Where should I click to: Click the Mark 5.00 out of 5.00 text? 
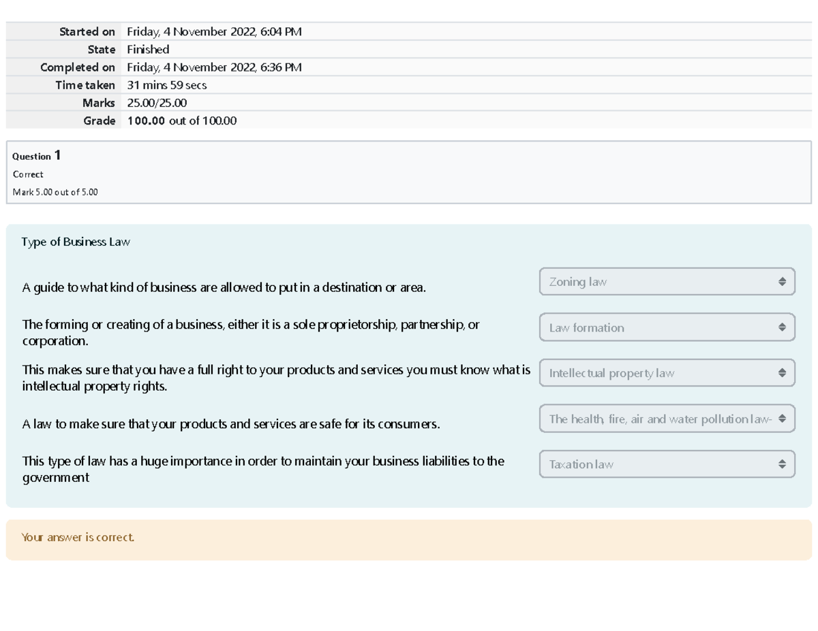pyautogui.click(x=55, y=192)
